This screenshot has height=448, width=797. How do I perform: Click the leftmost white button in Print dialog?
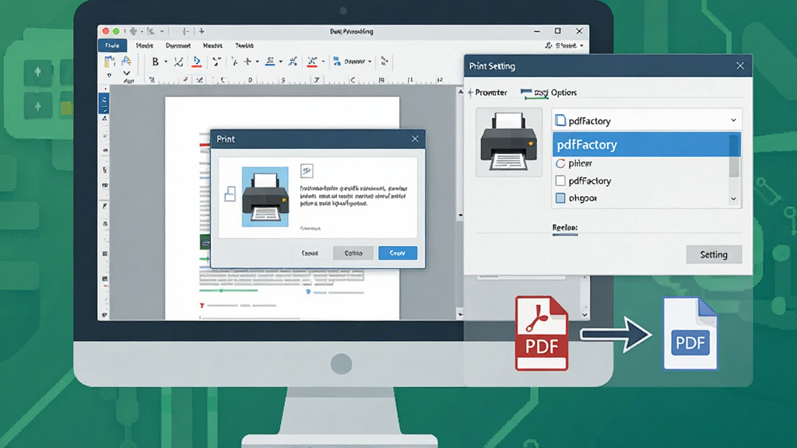(x=310, y=253)
